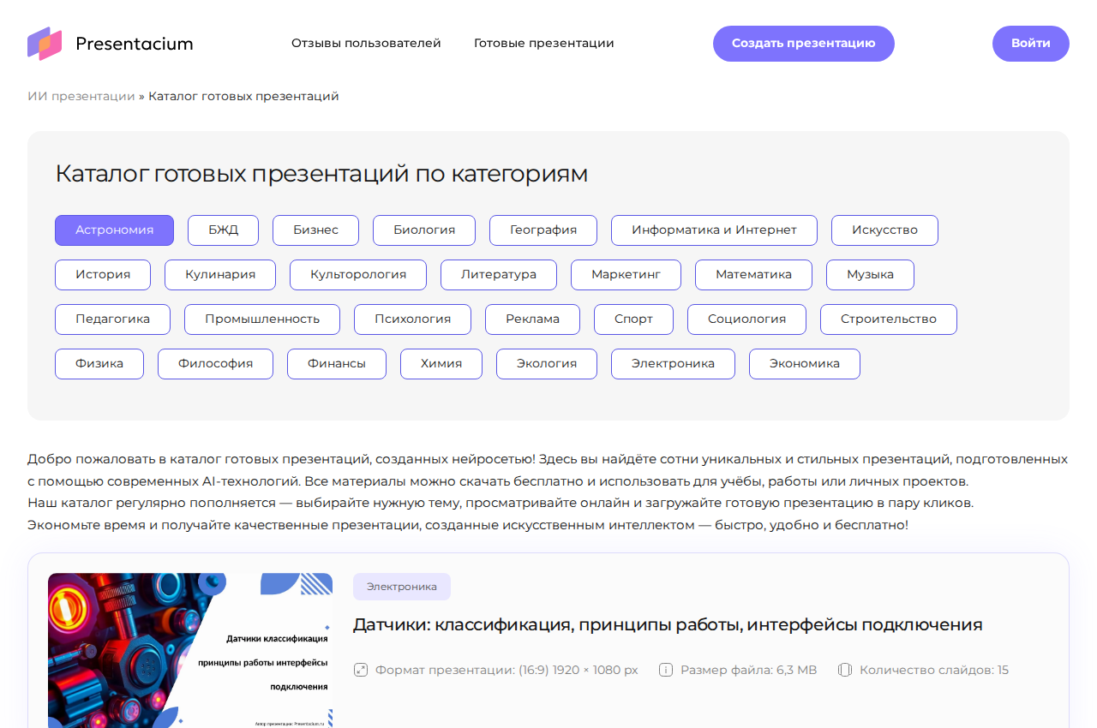Select the Строительство category
This screenshot has width=1097, height=728.
pos(889,319)
